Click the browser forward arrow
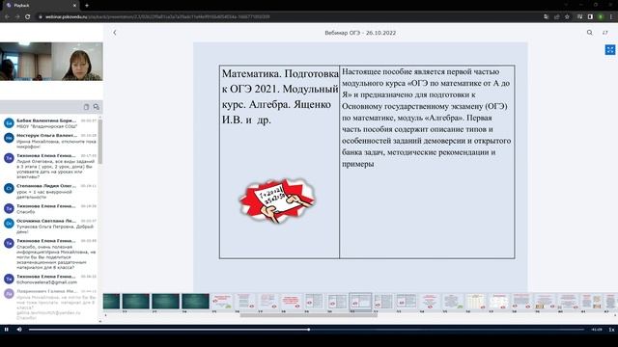Image resolution: width=618 pixels, height=347 pixels. 17,17
